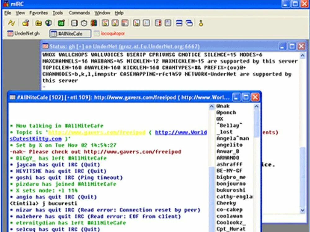Click the 'pizdaru has joined #AllNiteCafe' line
The height and width of the screenshot is (232, 310).
pyautogui.click(x=63, y=184)
